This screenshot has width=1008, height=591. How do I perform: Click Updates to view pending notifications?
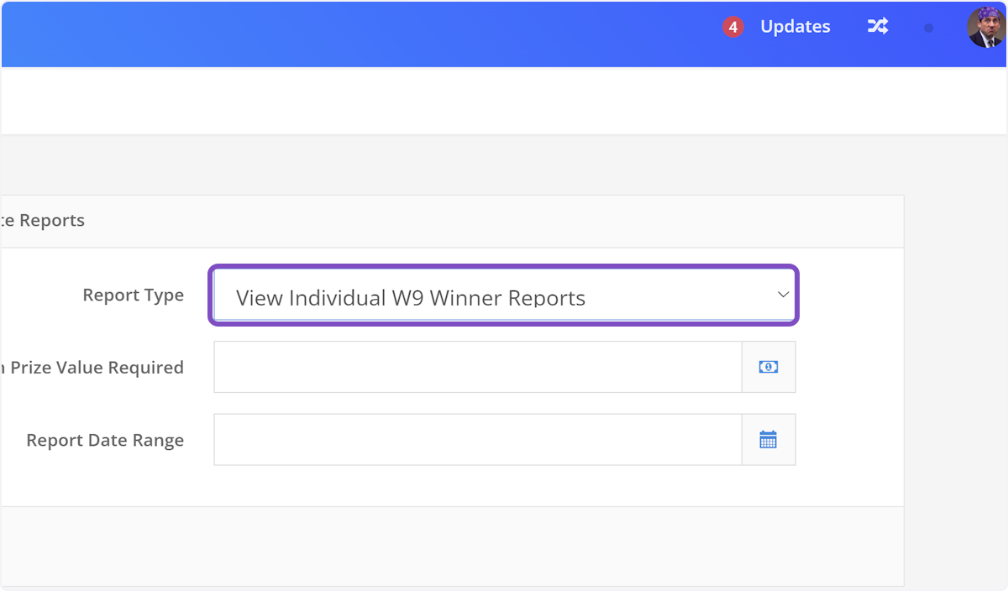[795, 26]
